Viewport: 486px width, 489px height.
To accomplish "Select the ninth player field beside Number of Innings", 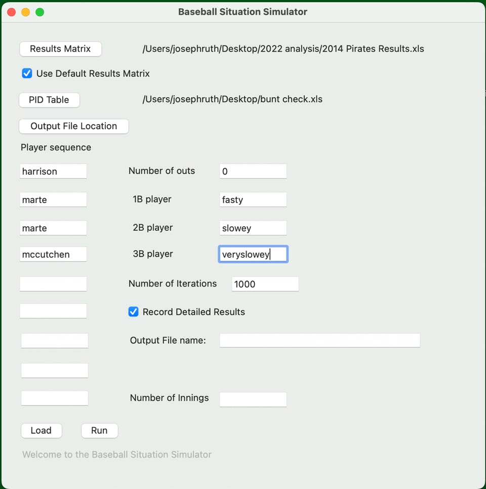I will point(55,398).
